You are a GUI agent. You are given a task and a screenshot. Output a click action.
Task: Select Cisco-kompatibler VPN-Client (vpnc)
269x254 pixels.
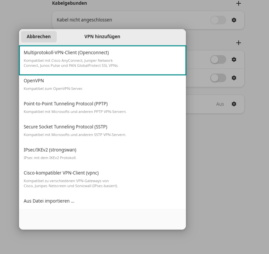tap(102, 179)
